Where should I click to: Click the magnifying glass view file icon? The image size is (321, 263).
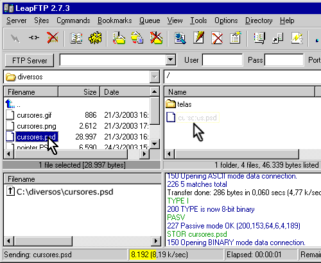coord(180,38)
